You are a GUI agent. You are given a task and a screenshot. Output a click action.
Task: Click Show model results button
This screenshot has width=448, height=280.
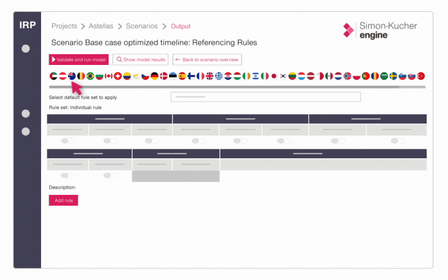pyautogui.click(x=141, y=59)
